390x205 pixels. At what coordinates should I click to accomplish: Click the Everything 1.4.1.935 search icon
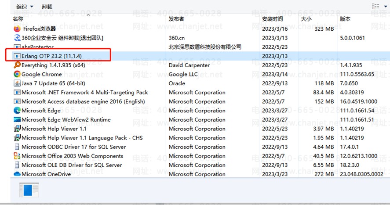tap(17, 65)
